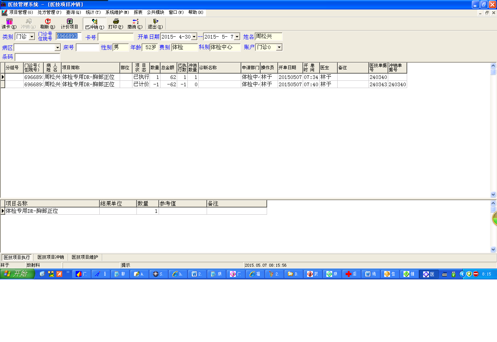
Task: Click the 撤消(C) undo toolbar icon
Action: pyautogui.click(x=135, y=24)
